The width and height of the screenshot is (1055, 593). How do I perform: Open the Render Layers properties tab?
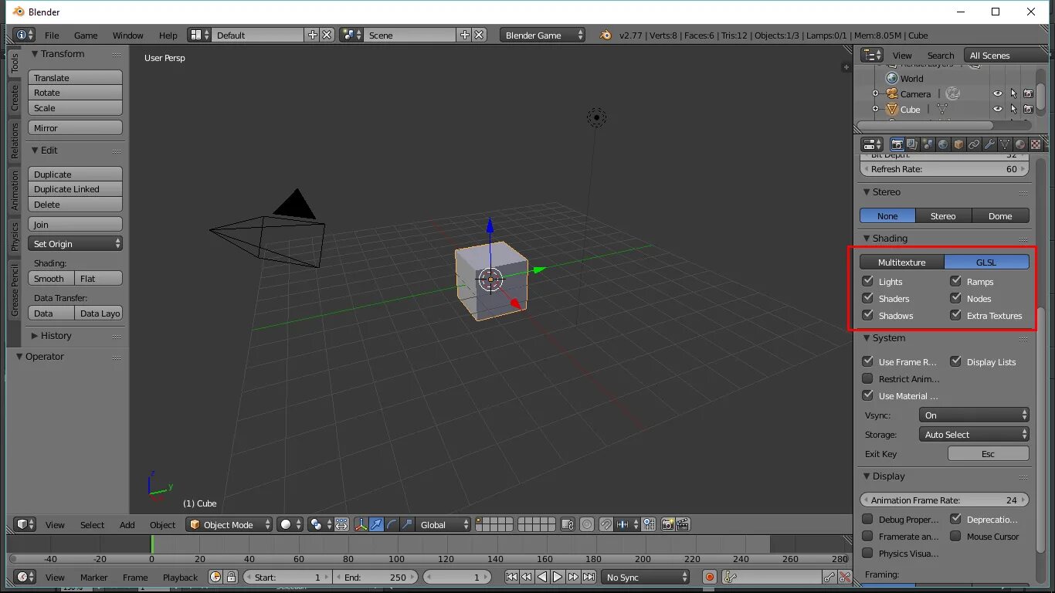click(912, 144)
